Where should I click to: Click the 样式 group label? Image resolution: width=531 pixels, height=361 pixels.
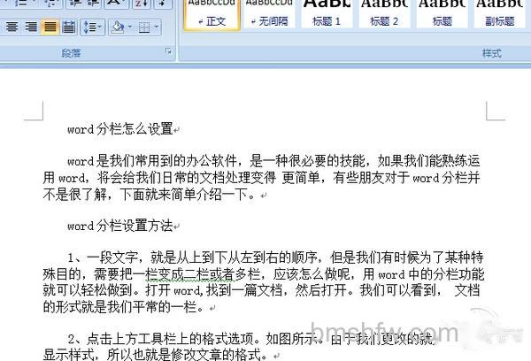(x=492, y=53)
